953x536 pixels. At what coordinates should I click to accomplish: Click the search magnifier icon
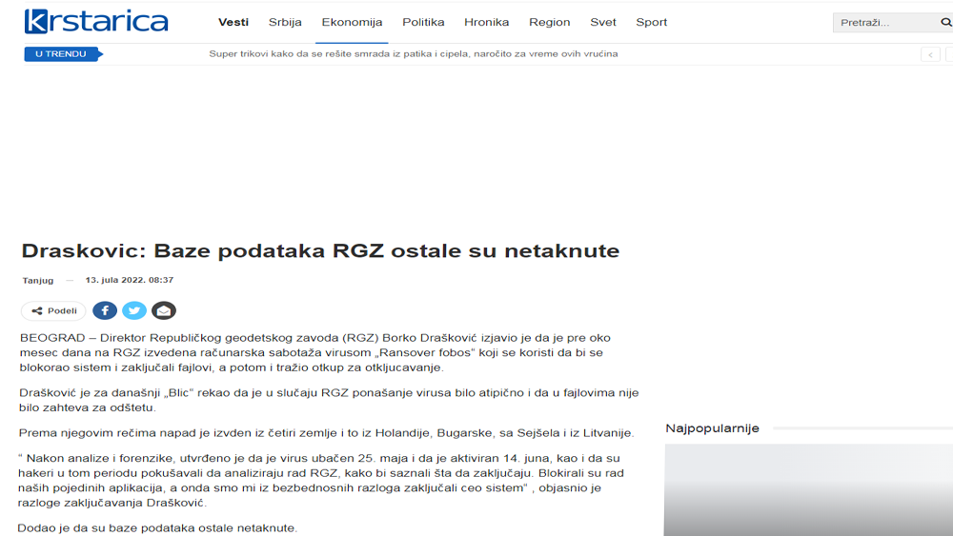(945, 23)
